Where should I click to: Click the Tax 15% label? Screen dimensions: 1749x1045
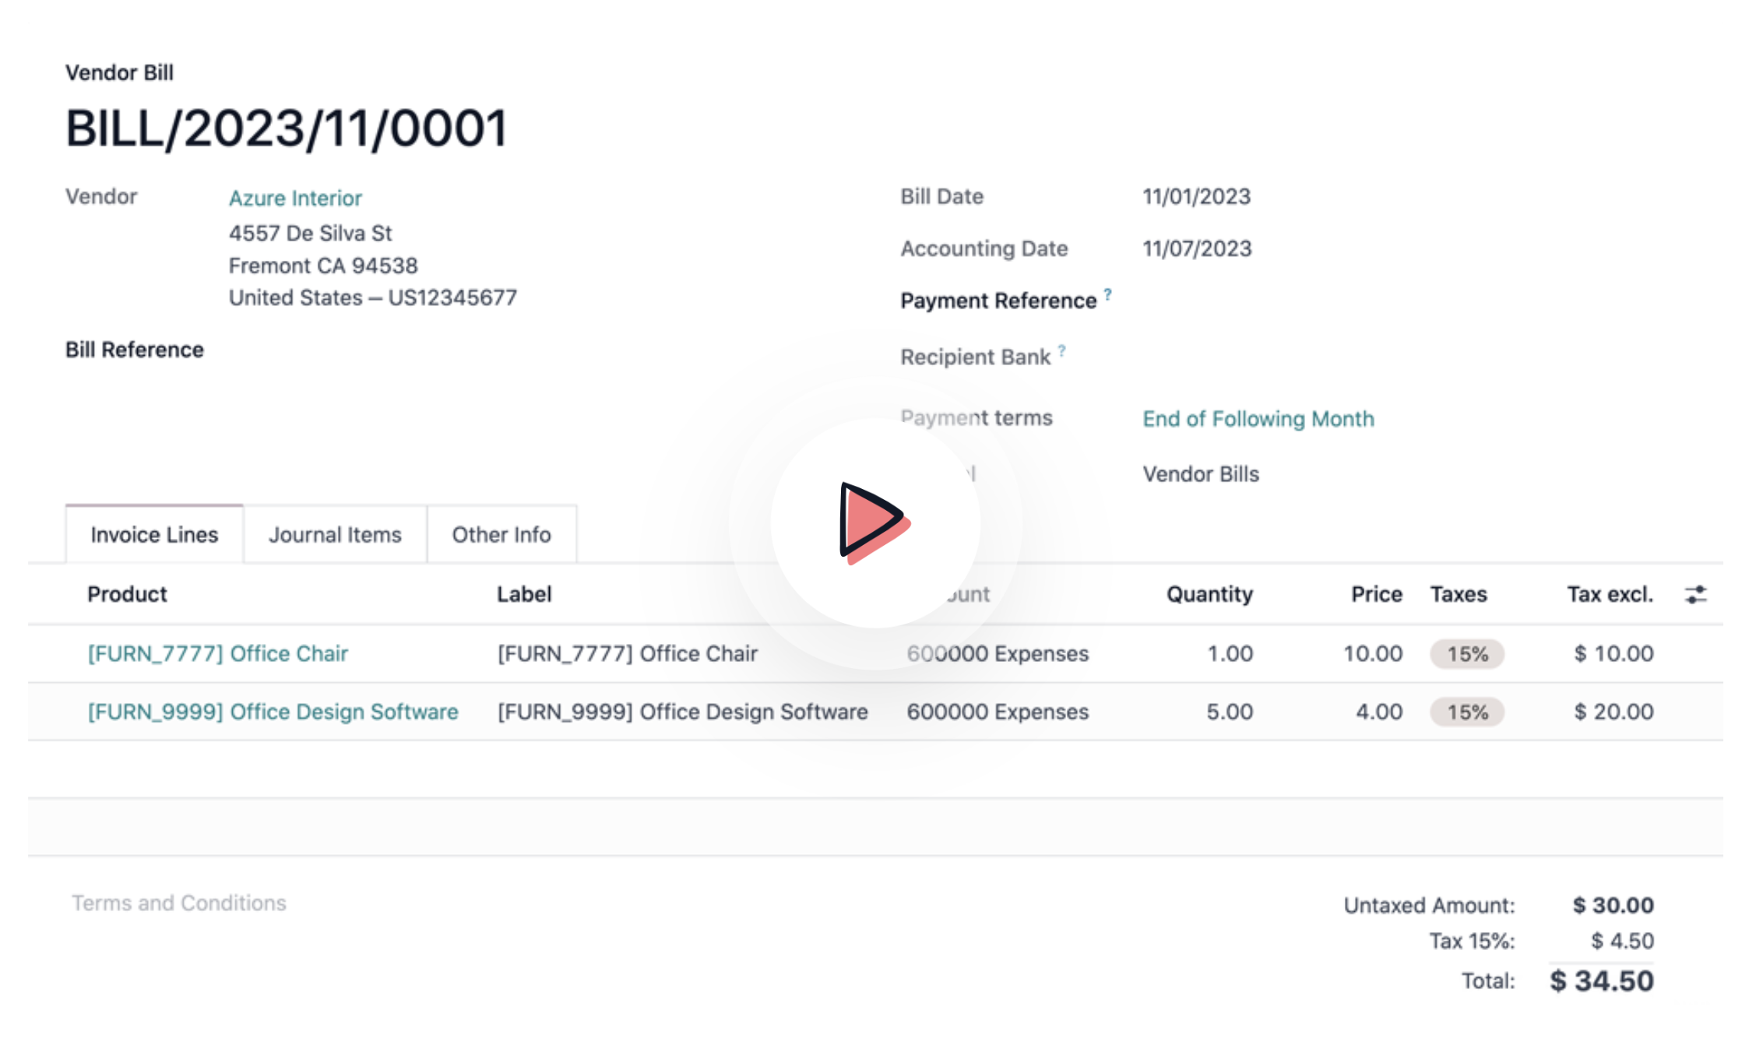point(1472,941)
